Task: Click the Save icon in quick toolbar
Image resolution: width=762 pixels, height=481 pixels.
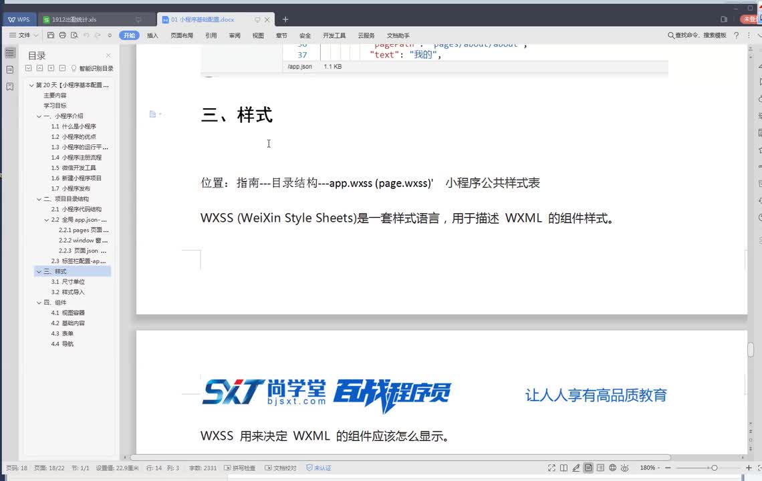Action: [x=51, y=35]
